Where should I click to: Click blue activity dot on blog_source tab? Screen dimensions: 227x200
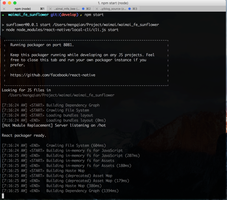(129, 9)
